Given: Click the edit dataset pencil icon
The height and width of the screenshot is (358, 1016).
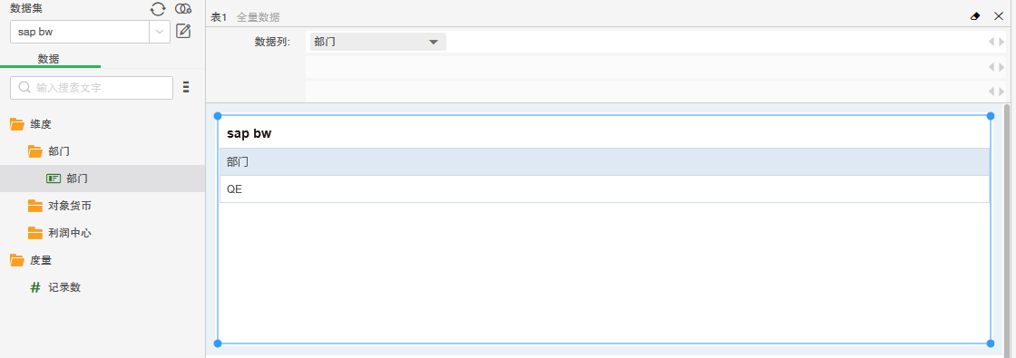Looking at the screenshot, I should (183, 31).
